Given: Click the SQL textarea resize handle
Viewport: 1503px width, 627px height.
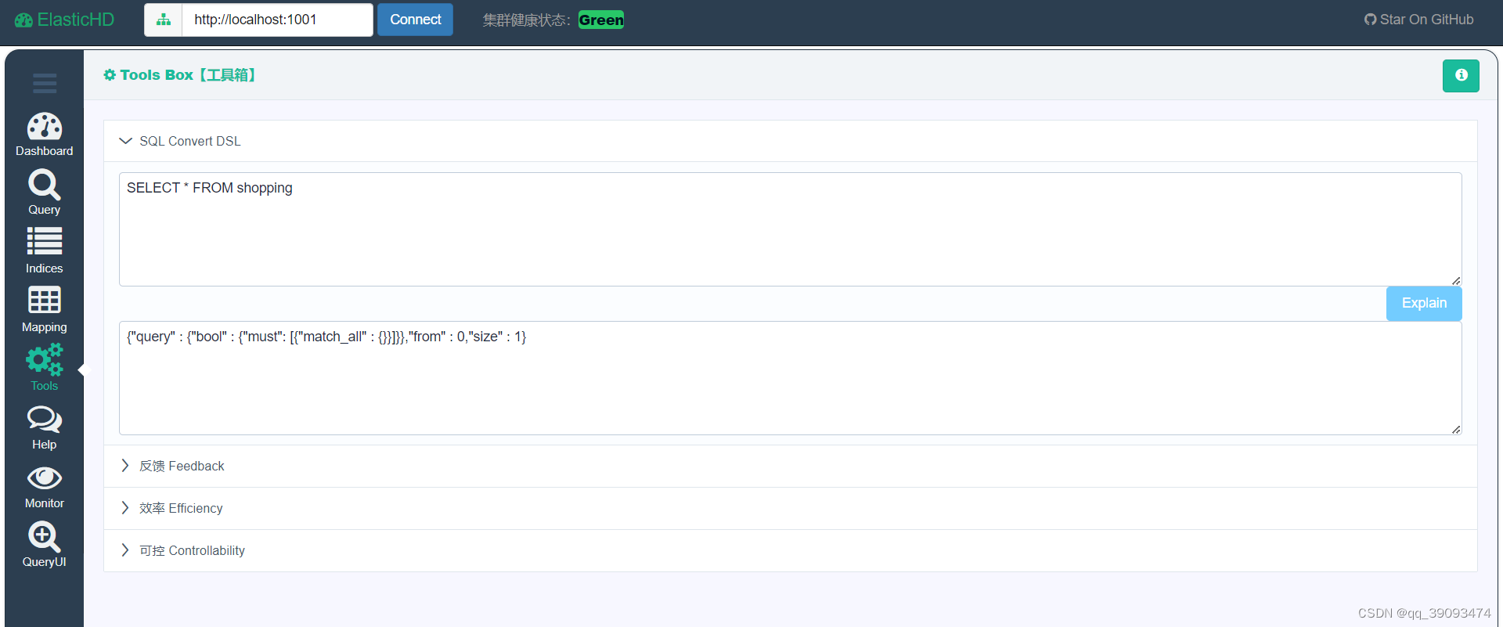Looking at the screenshot, I should point(1455,280).
